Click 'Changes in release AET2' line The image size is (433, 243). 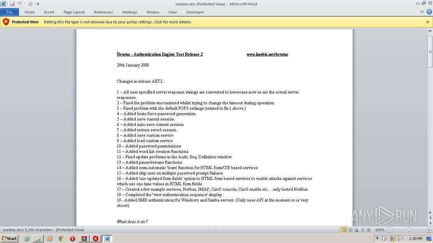click(140, 81)
